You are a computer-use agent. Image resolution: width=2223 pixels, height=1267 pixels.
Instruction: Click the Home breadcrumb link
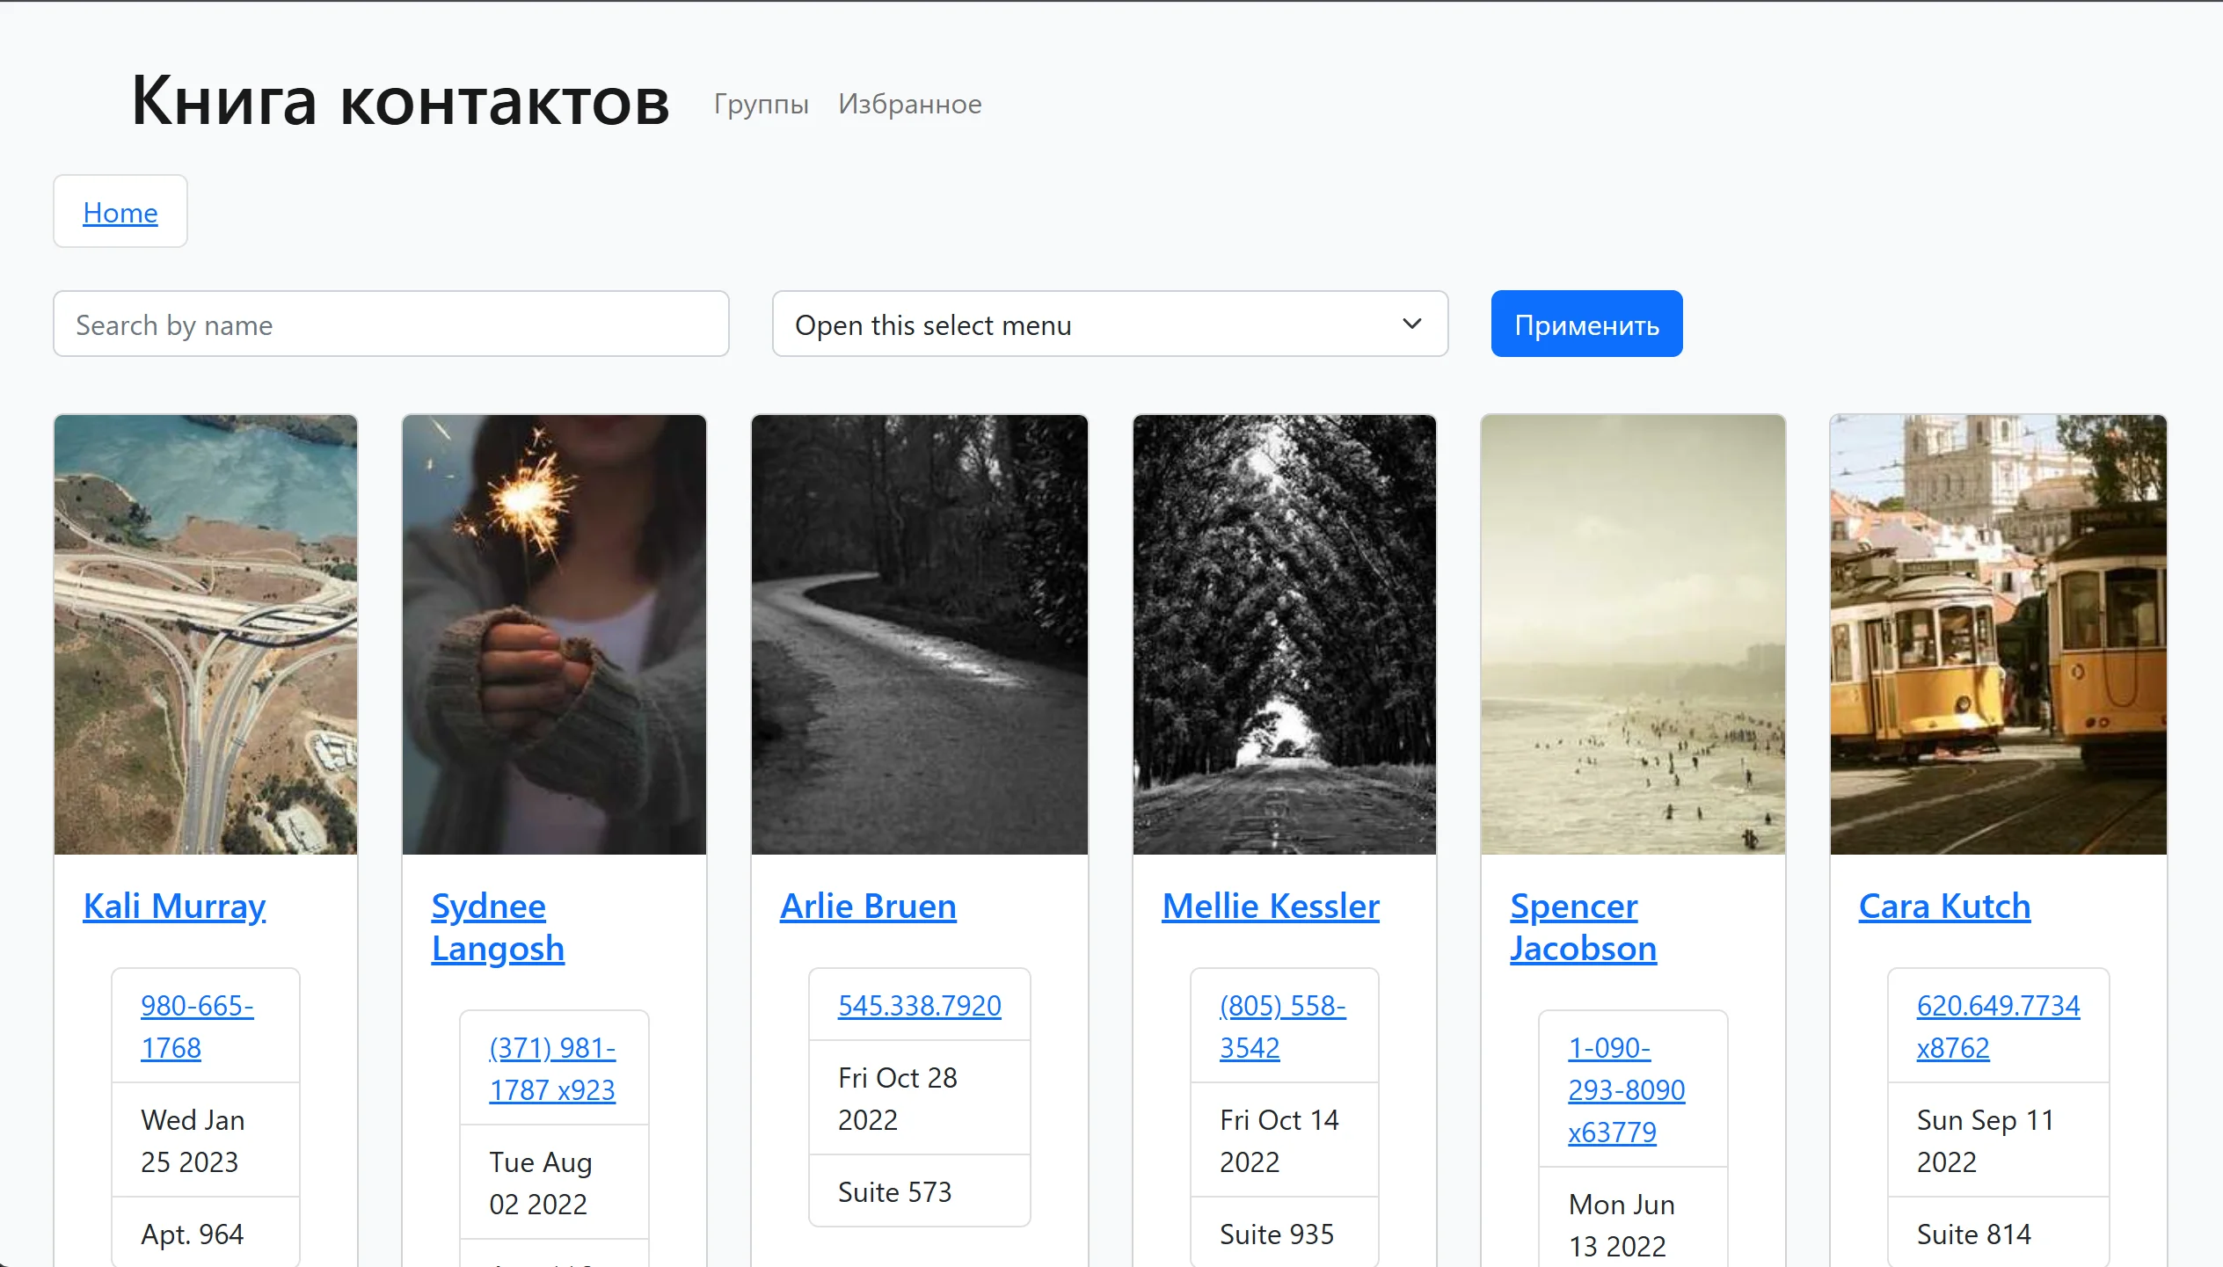tap(120, 212)
